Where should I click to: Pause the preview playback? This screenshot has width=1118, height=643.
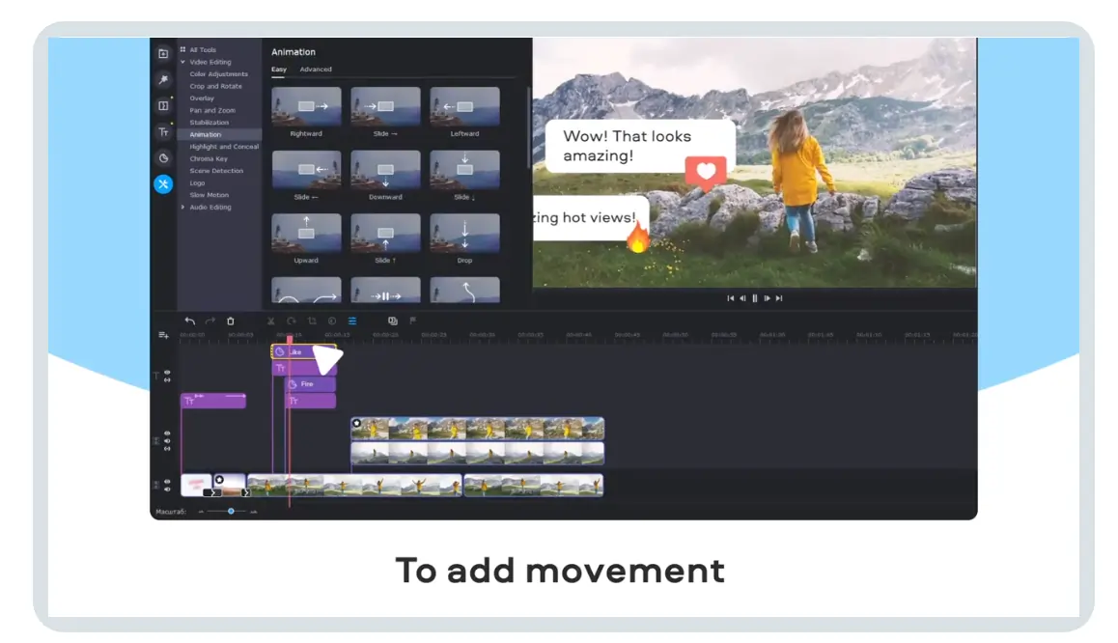pyautogui.click(x=754, y=298)
